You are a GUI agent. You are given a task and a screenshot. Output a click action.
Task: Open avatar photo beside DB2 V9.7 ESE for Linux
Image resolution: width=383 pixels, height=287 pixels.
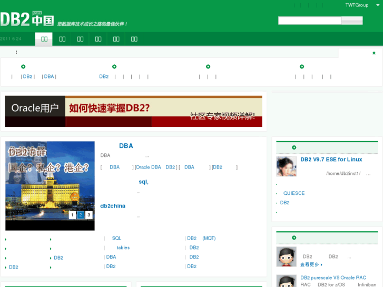(286, 166)
